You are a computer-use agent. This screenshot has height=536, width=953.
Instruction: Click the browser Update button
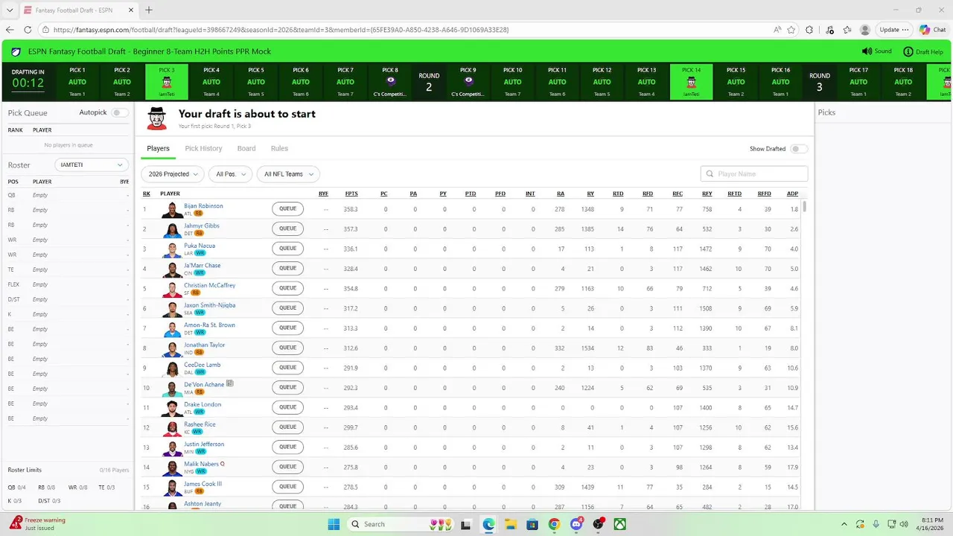[894, 30]
